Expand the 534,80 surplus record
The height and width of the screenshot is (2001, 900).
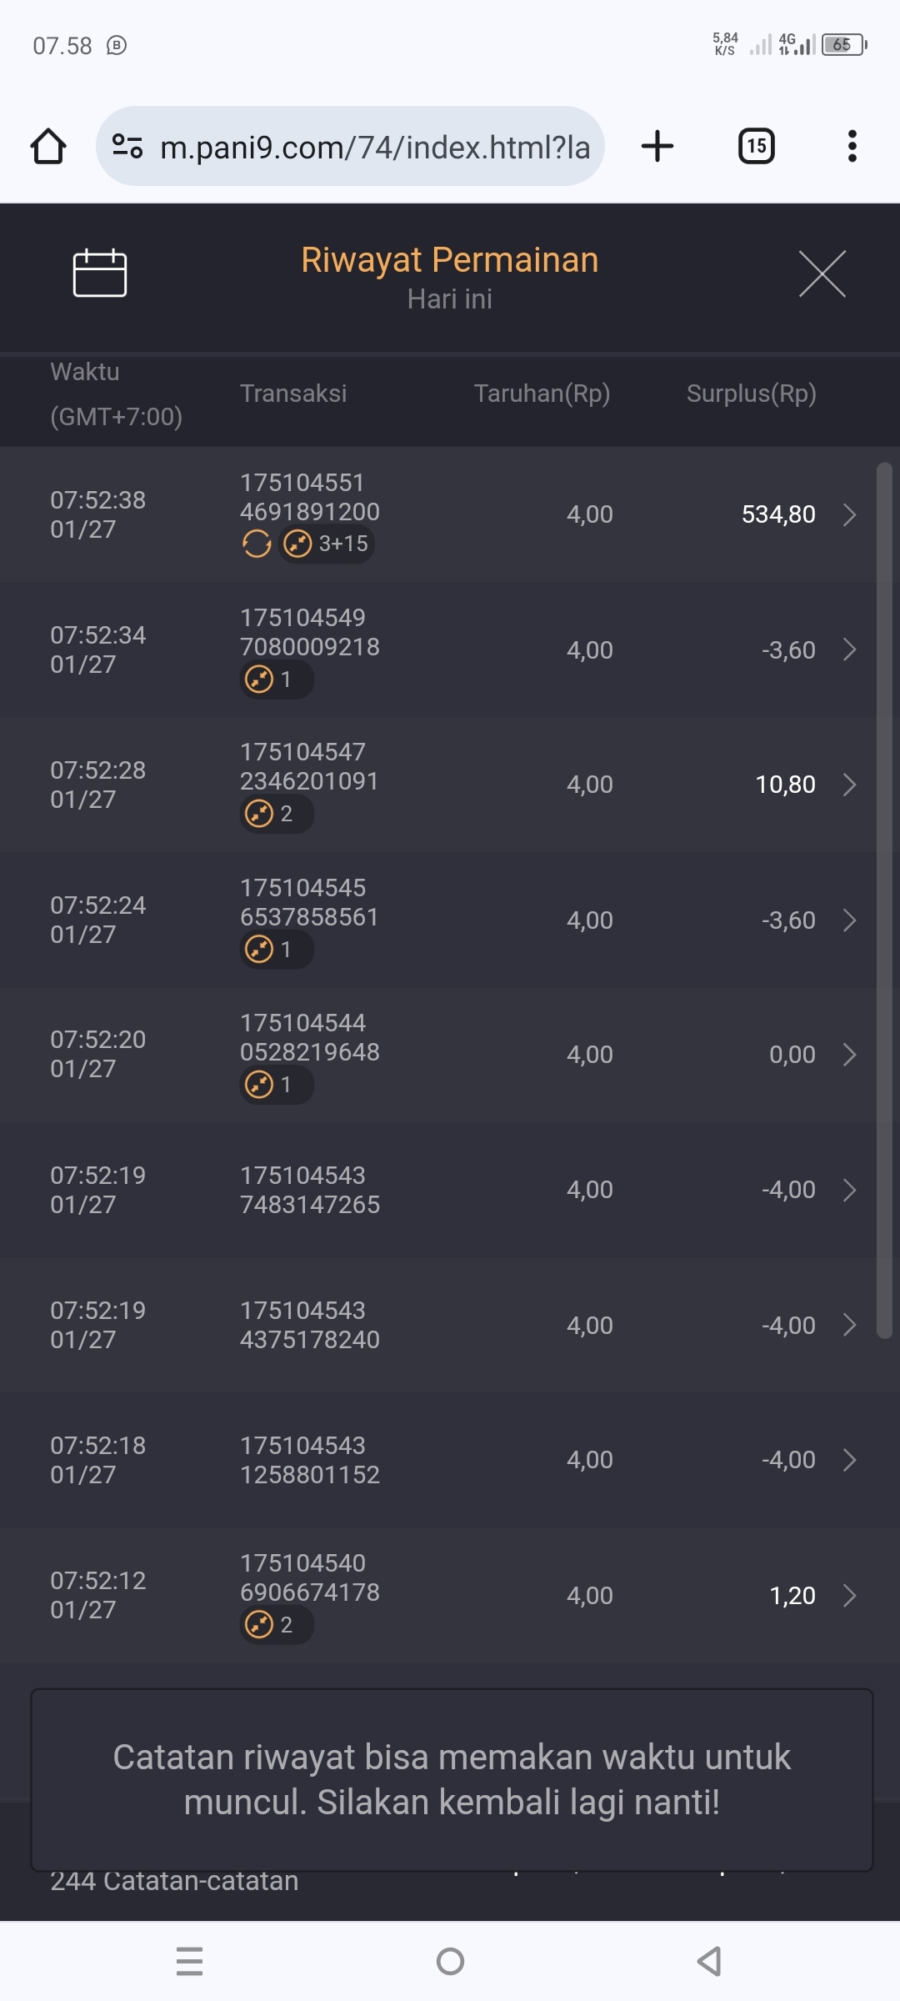pyautogui.click(x=849, y=514)
